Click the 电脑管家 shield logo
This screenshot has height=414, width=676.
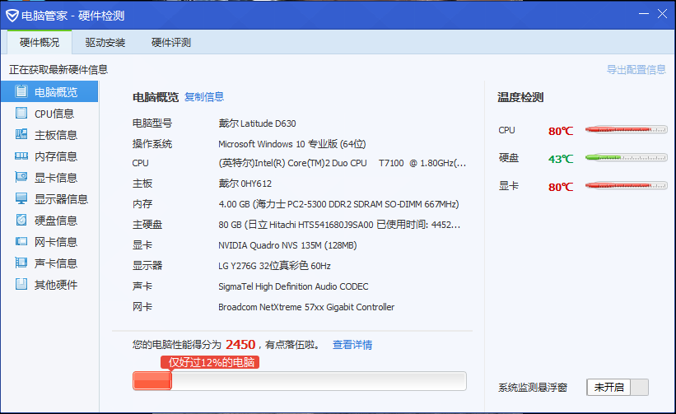click(12, 16)
